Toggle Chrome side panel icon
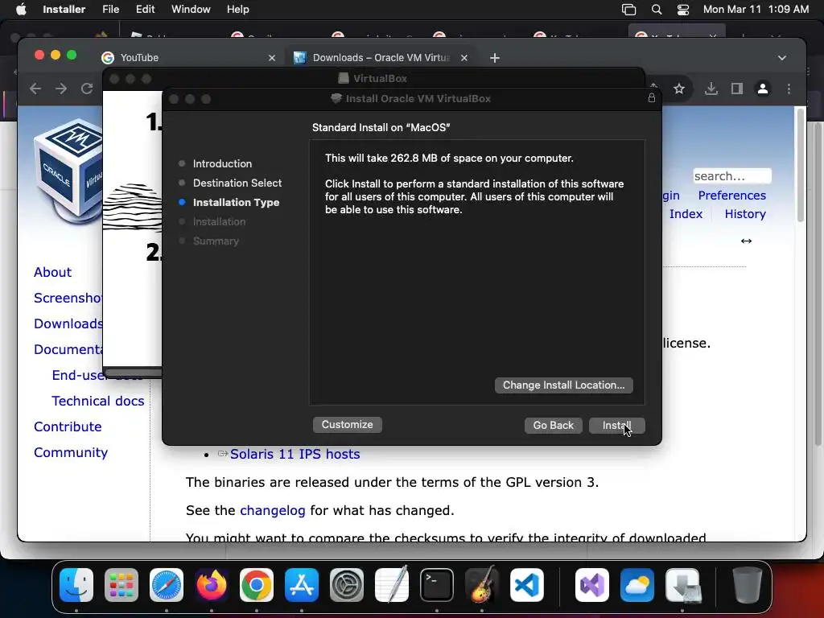 pyautogui.click(x=737, y=89)
